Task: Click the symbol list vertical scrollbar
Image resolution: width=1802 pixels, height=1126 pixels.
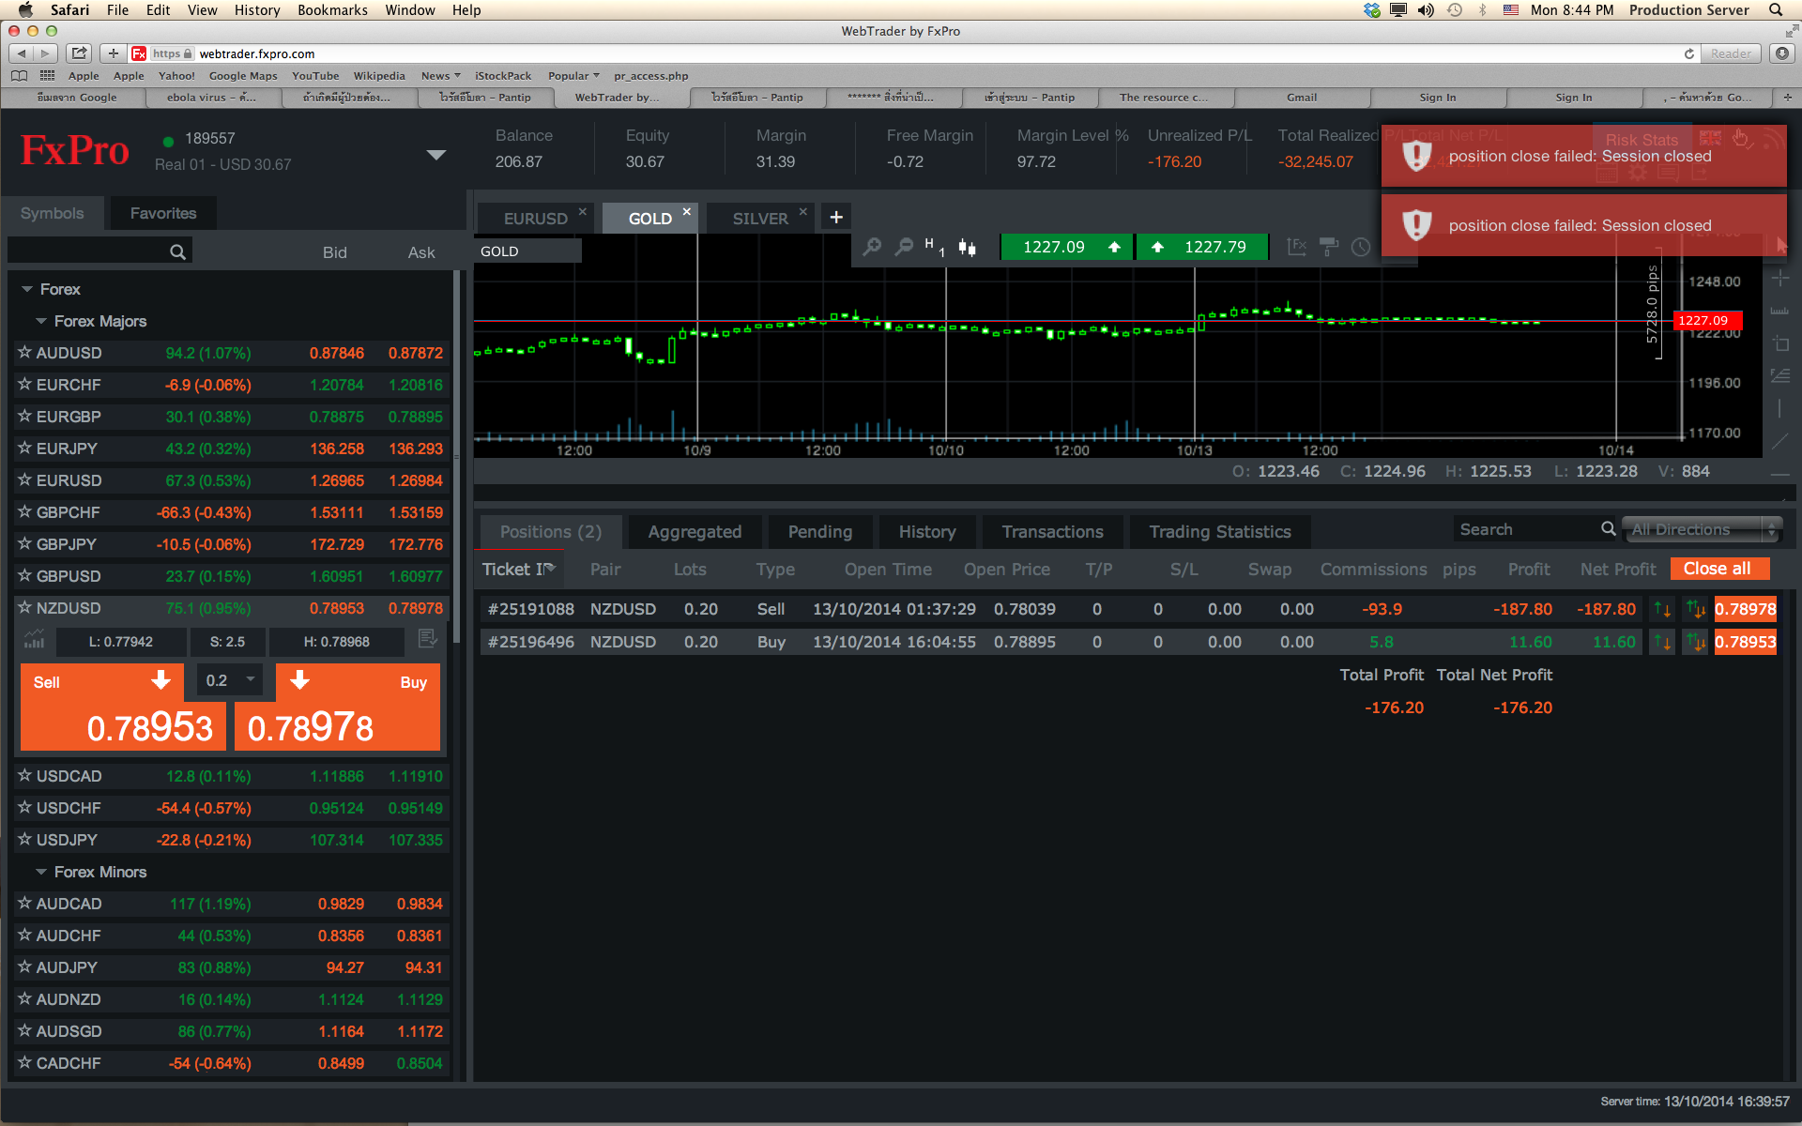Action: point(457,456)
